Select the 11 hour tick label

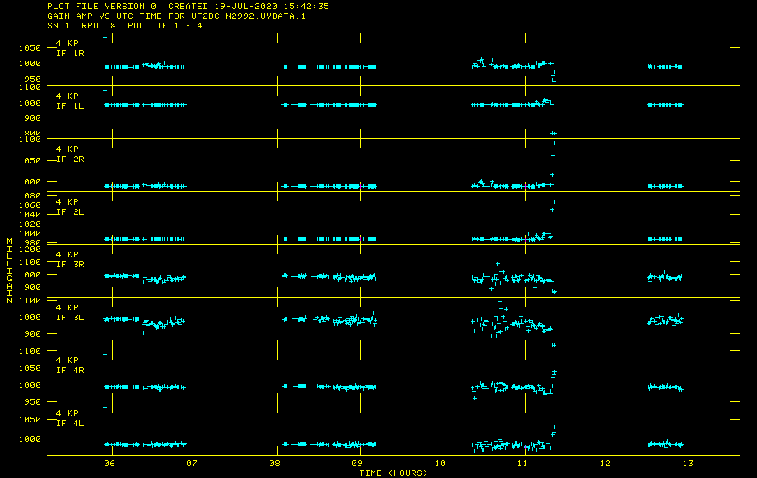point(522,463)
